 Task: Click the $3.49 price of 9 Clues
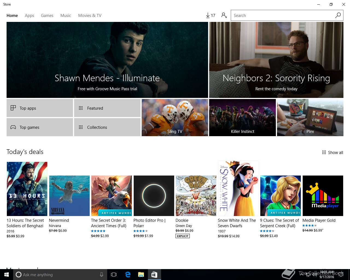(274, 236)
